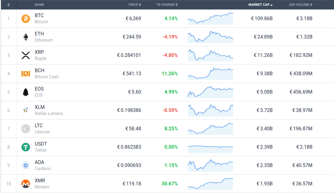This screenshot has width=334, height=193.
Task: Click the EOS logo icon
Action: click(26, 92)
